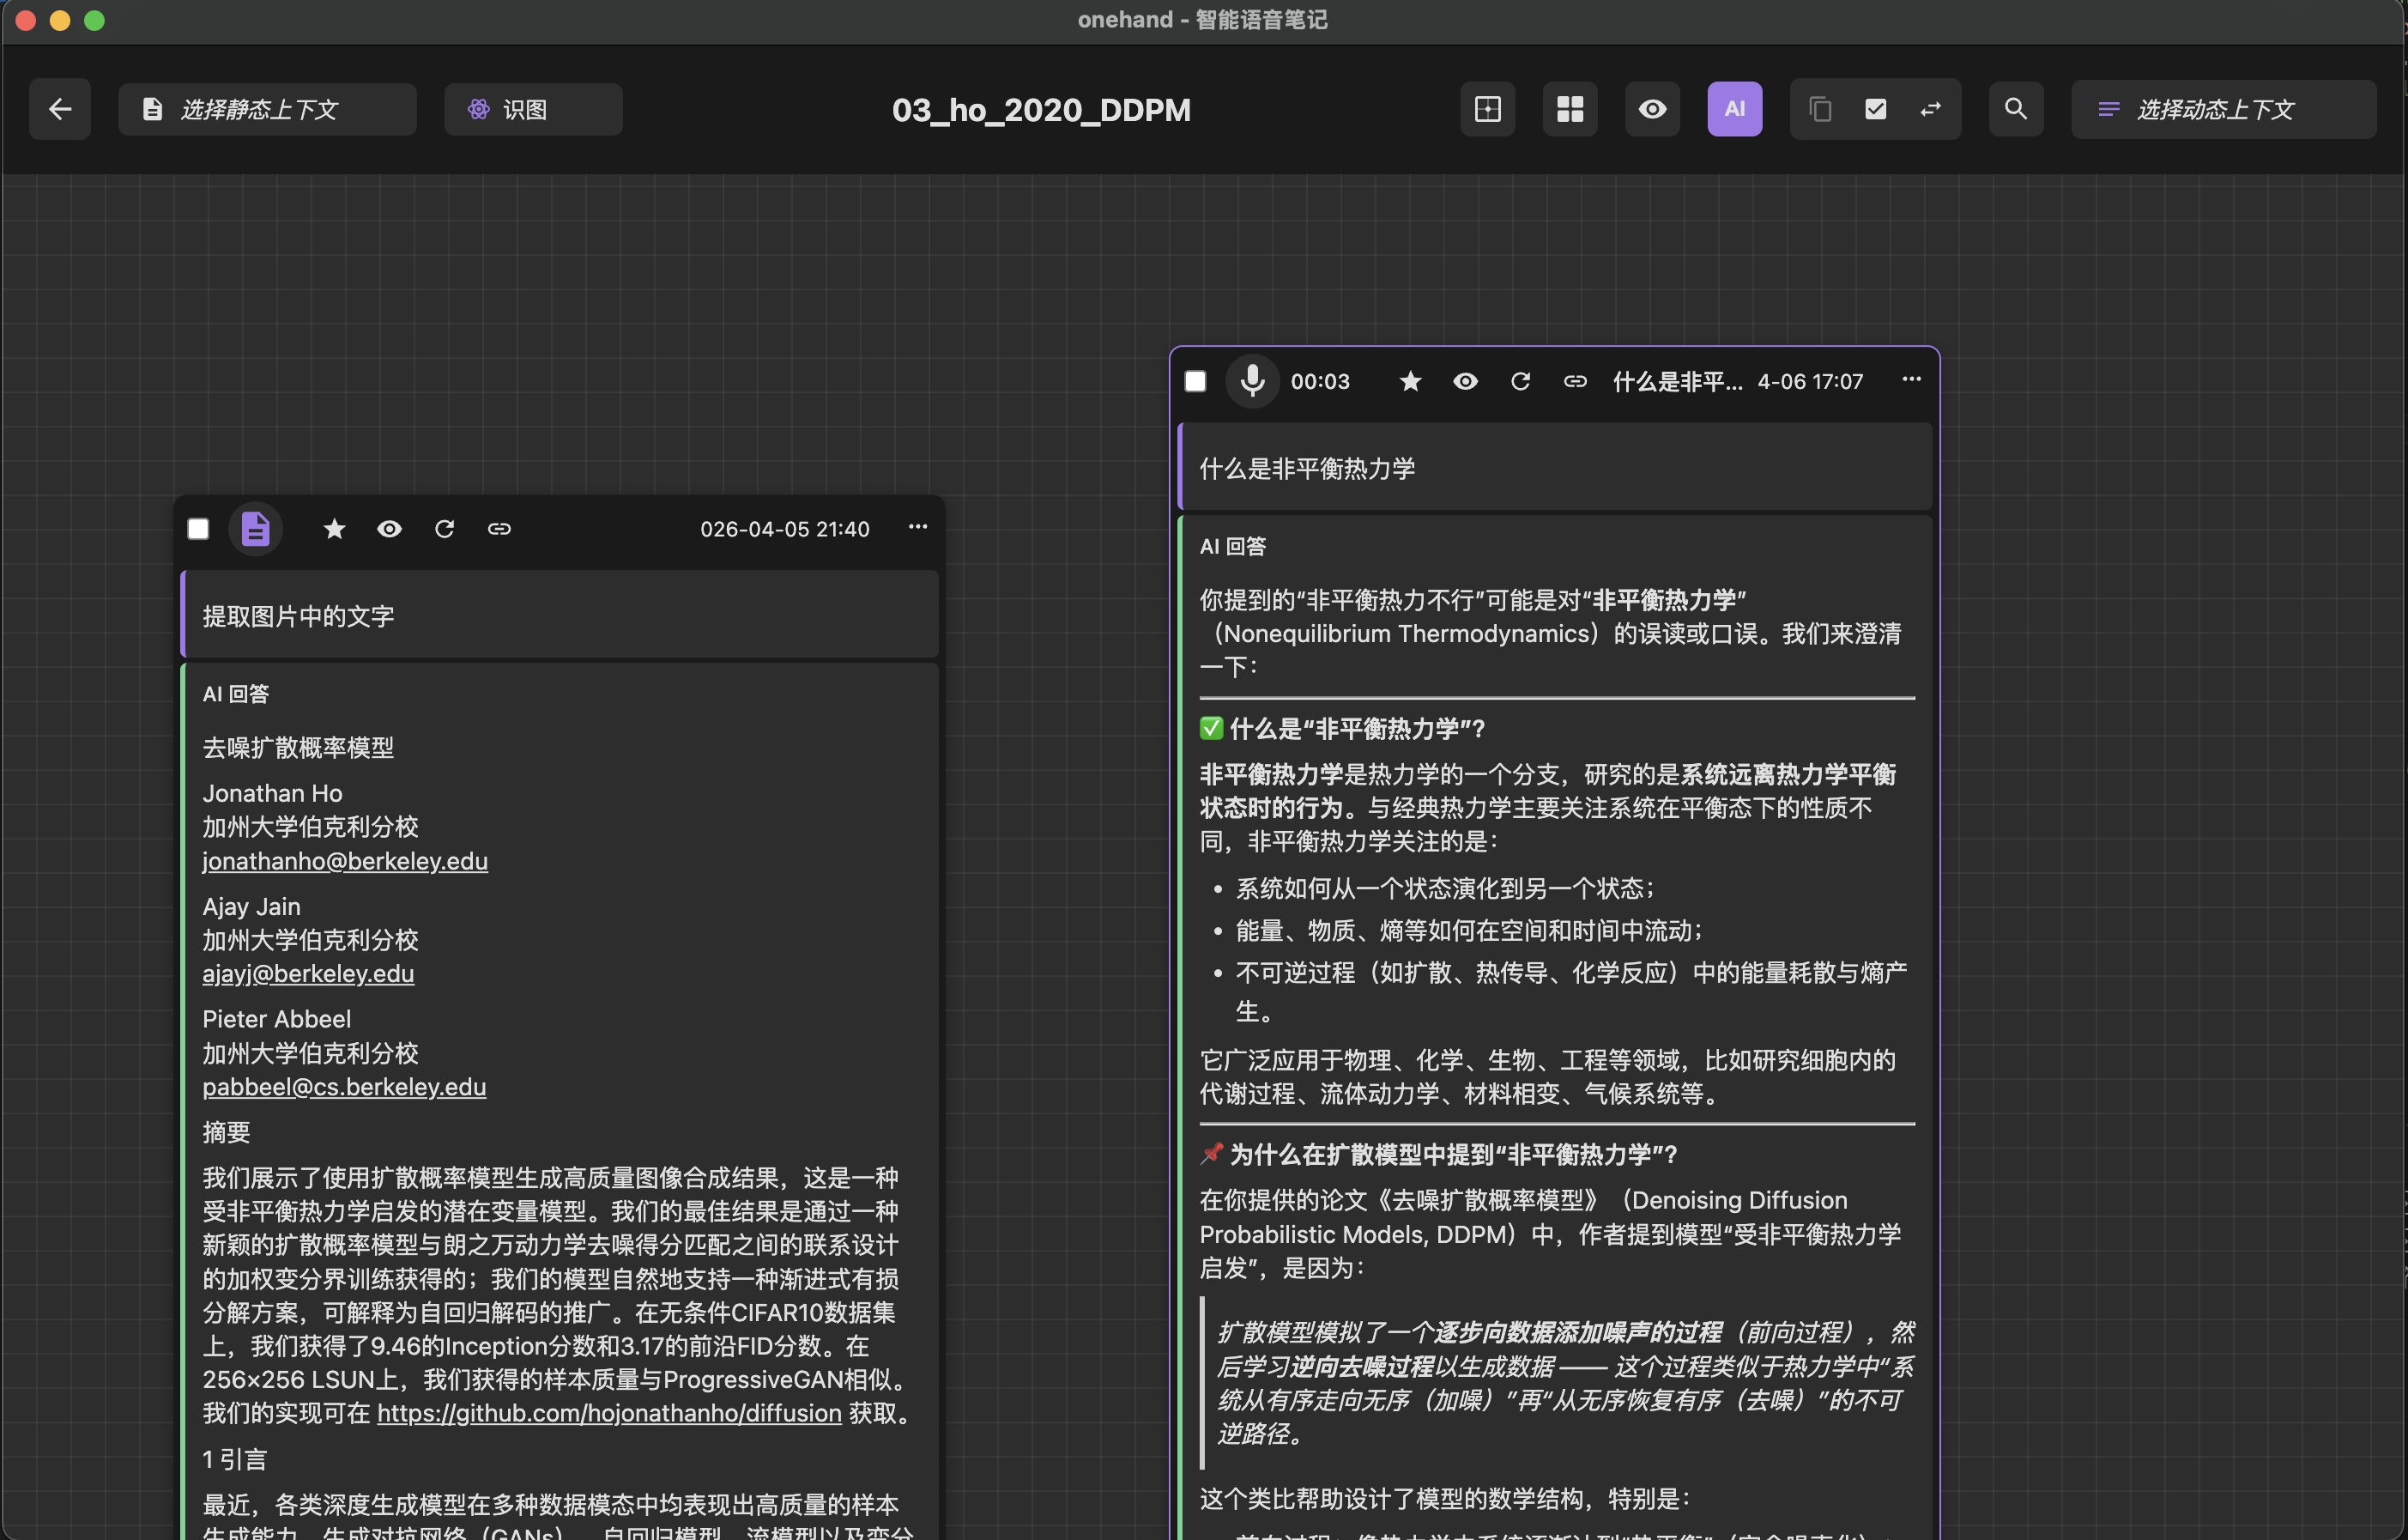Click the 去噪扩散概率模型 heading text
Screen dimensions: 2408x1540
click(x=298, y=747)
